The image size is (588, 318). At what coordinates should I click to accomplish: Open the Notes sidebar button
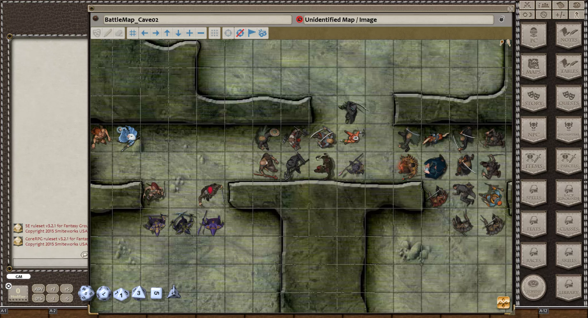(569, 35)
